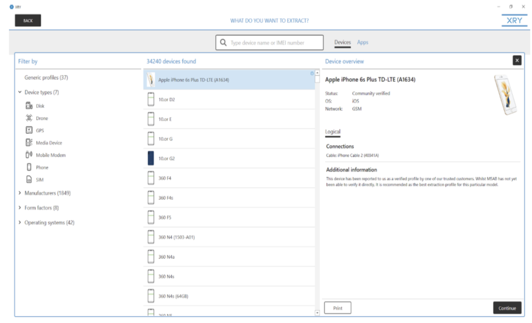Click the Continue button
Screen dimensions: 532x323
(507, 308)
